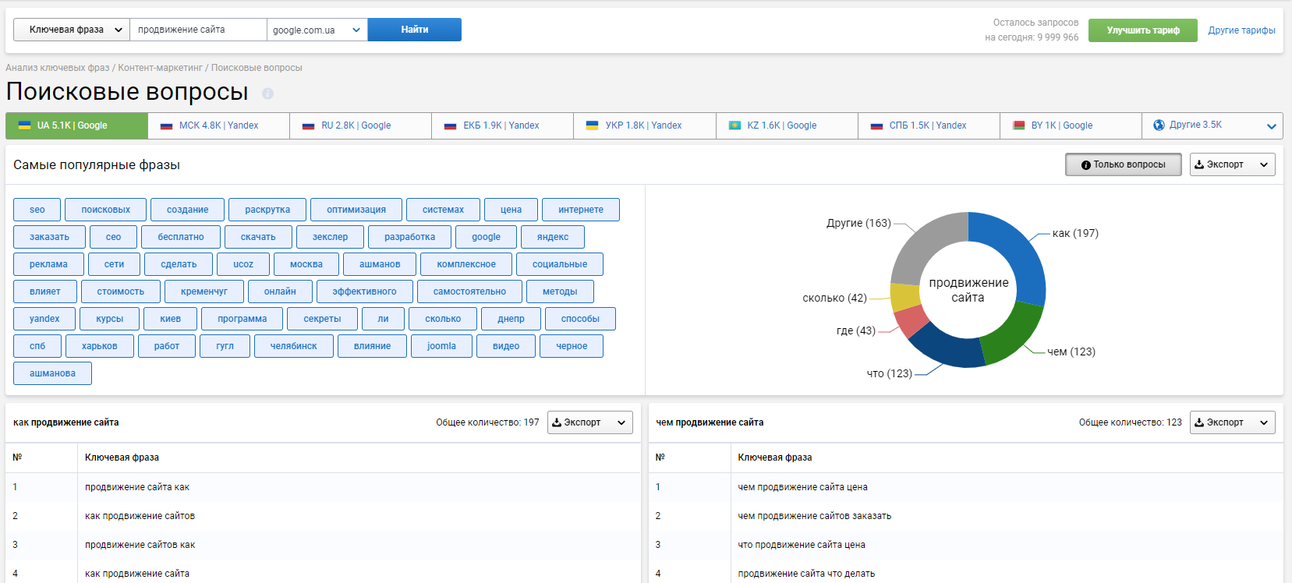Click the Ukraine flag in УКР 1.8K tab
This screenshot has height=583, width=1292.
point(592,125)
